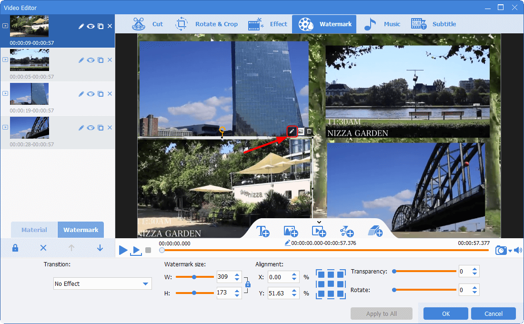
Task: Switch to the Subtitle tab
Action: tap(433, 24)
